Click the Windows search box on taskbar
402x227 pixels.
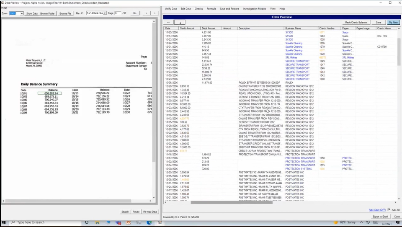(46, 222)
